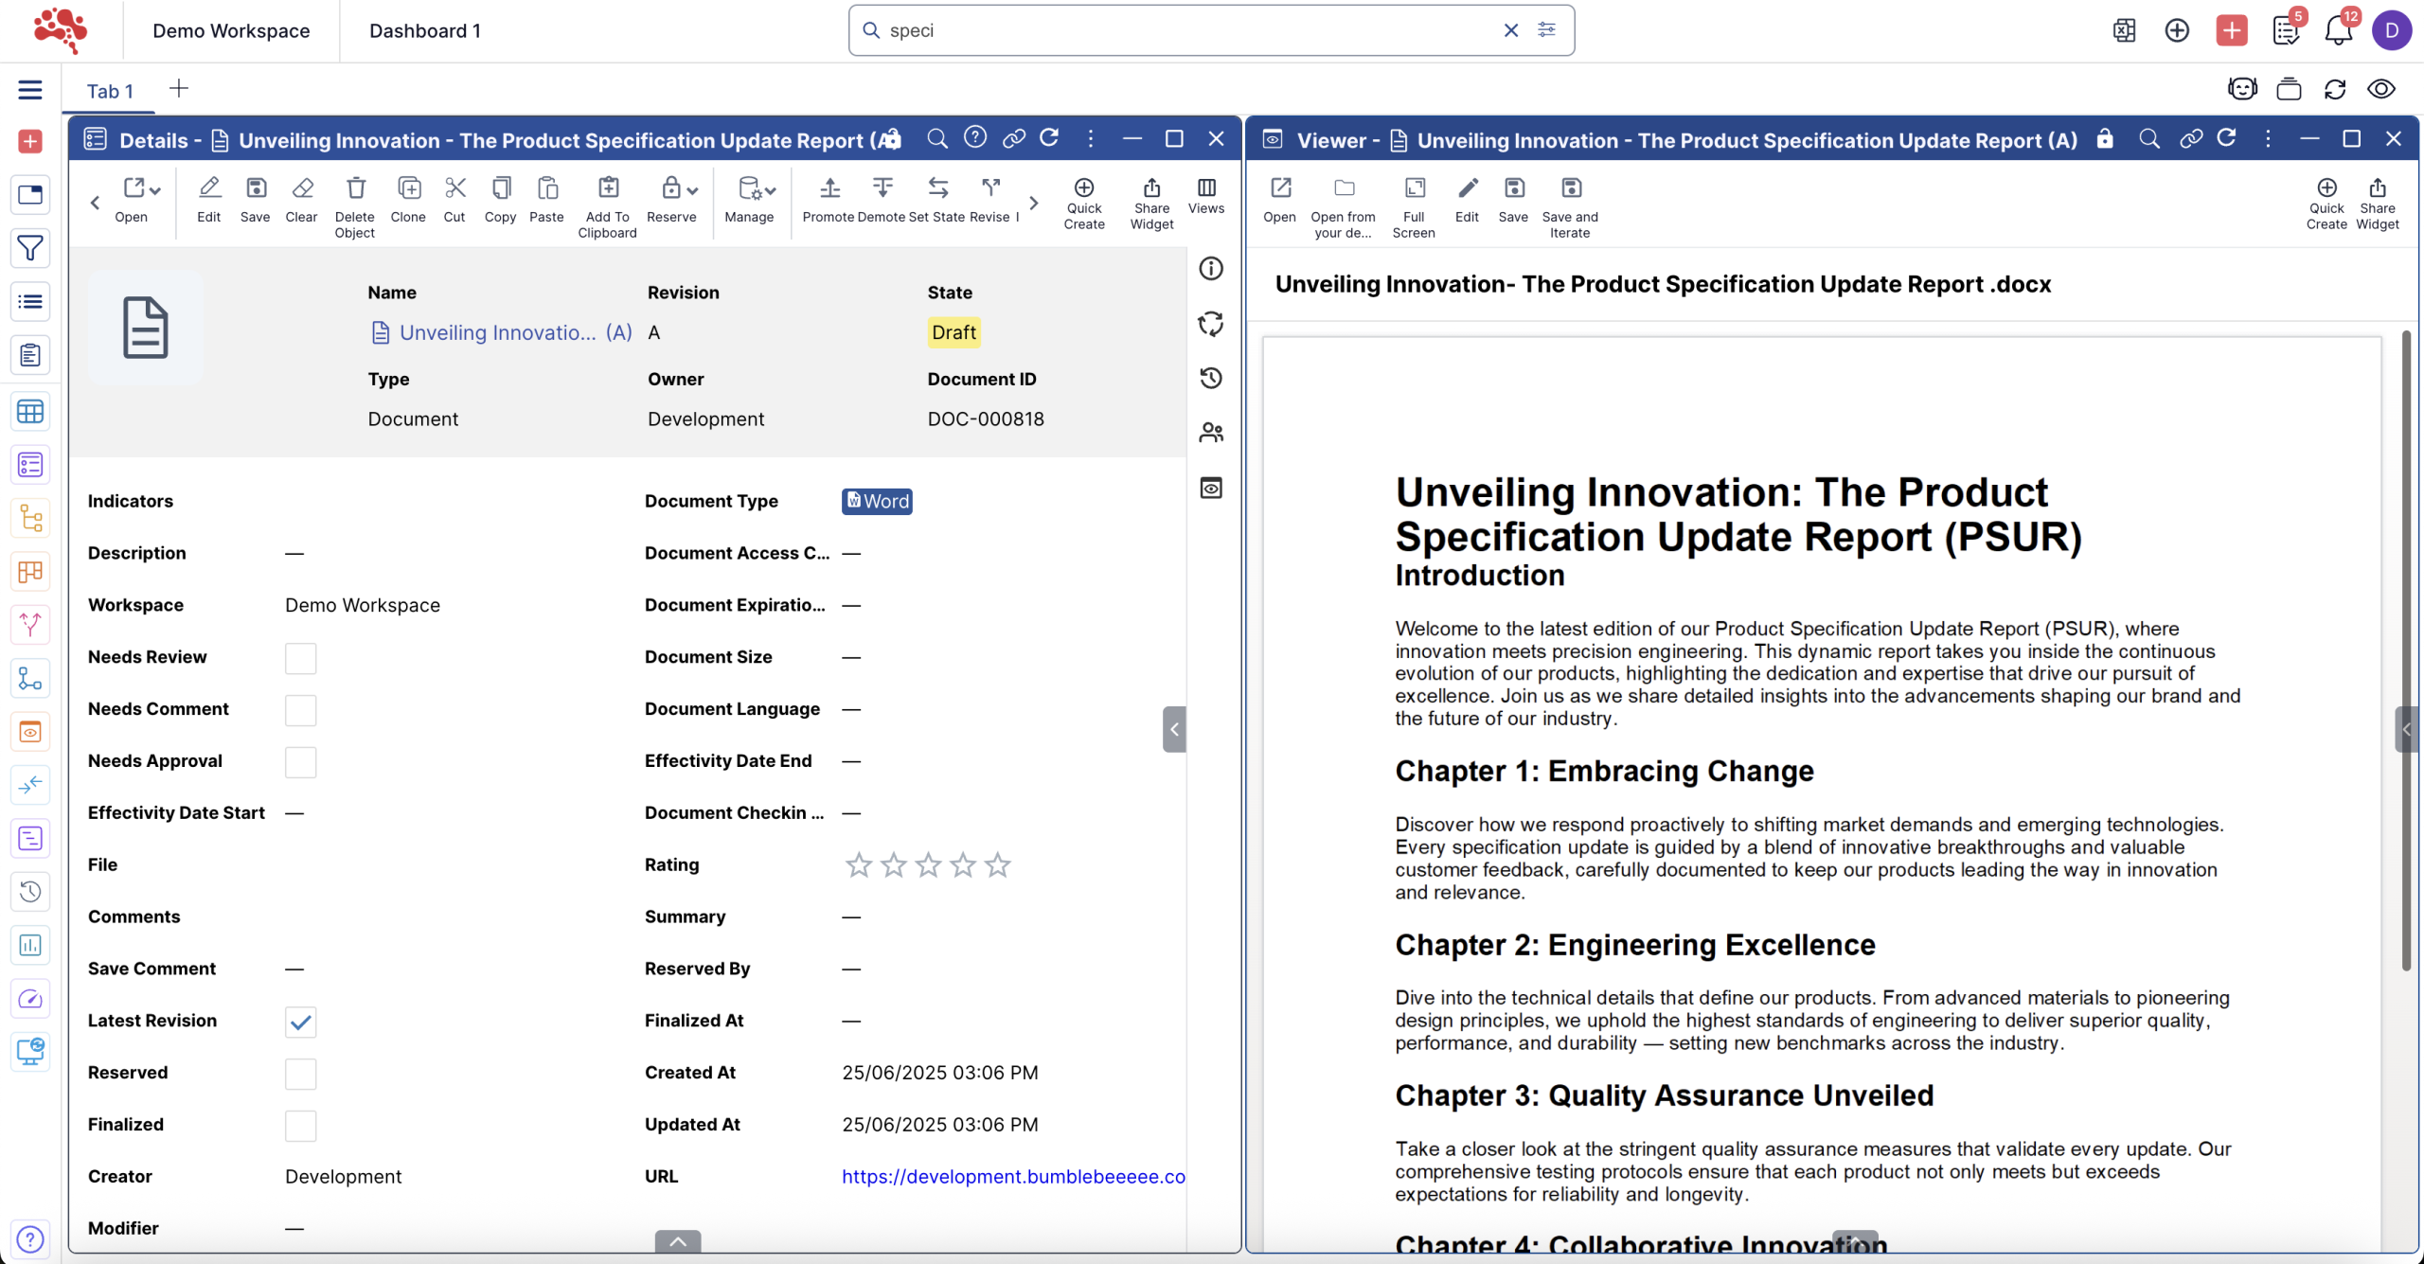Click Add To Clipboard icon

click(608, 188)
